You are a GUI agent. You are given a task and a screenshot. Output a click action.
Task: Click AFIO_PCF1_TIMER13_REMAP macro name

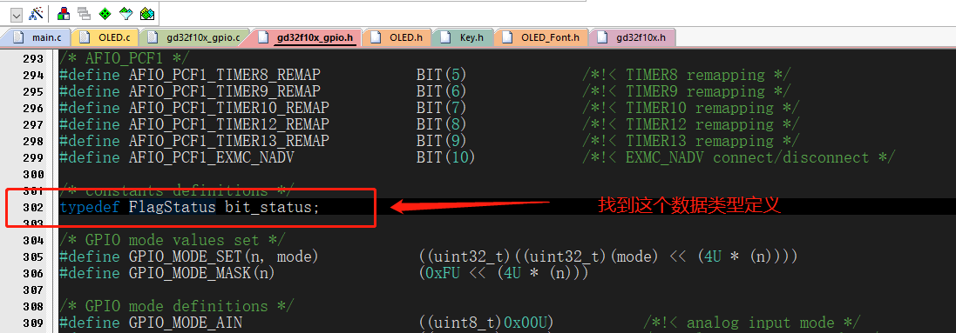[x=228, y=141]
